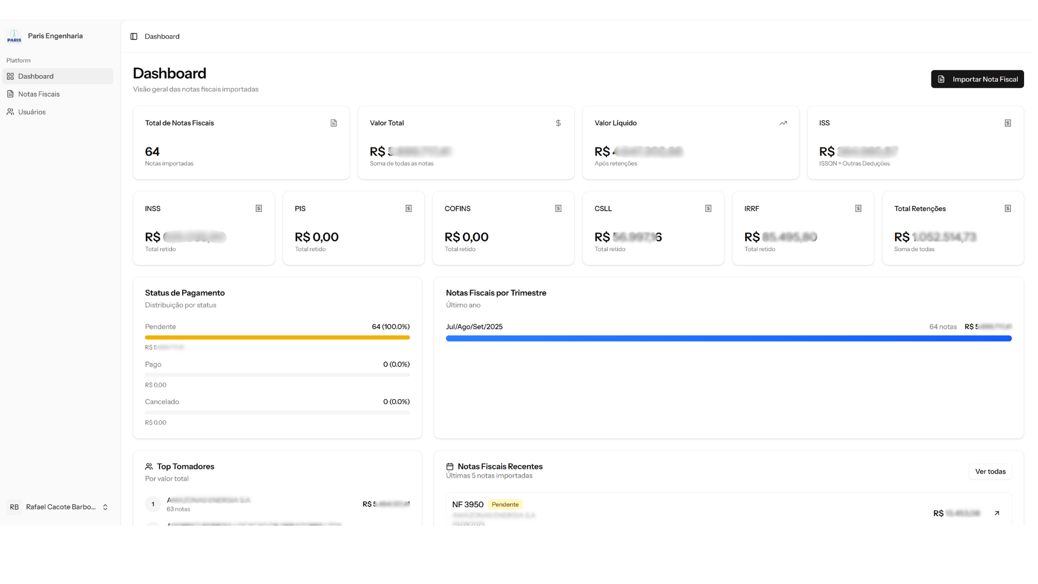Click Ver todas button
The image size is (1038, 584).
tap(990, 472)
